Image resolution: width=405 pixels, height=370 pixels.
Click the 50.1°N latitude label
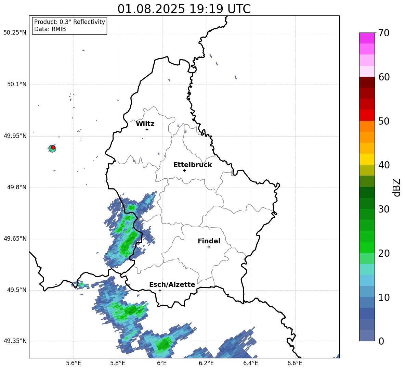[16, 85]
